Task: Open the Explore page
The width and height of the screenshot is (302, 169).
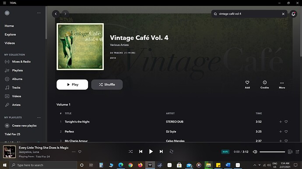Action: pos(10,34)
